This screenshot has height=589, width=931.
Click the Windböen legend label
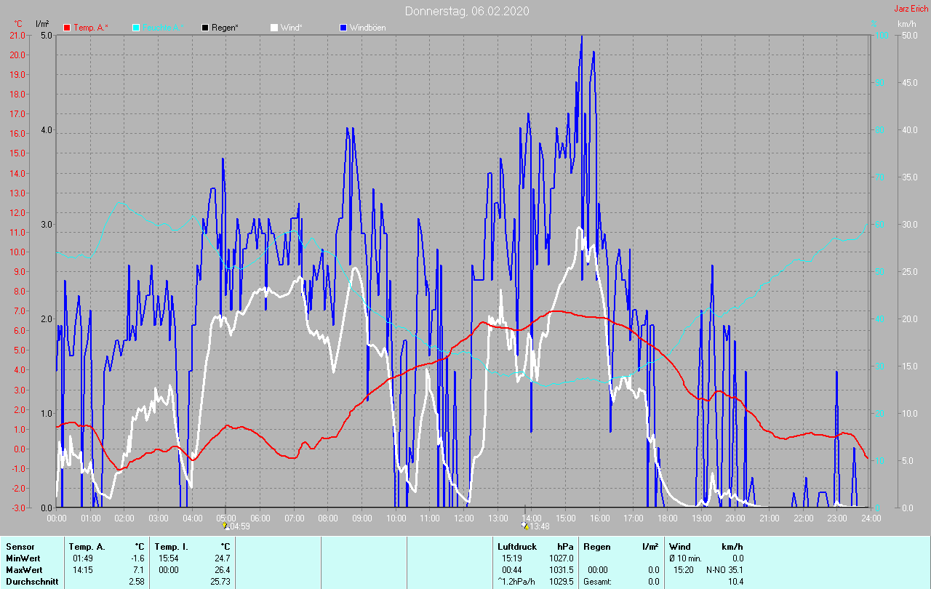368,28
